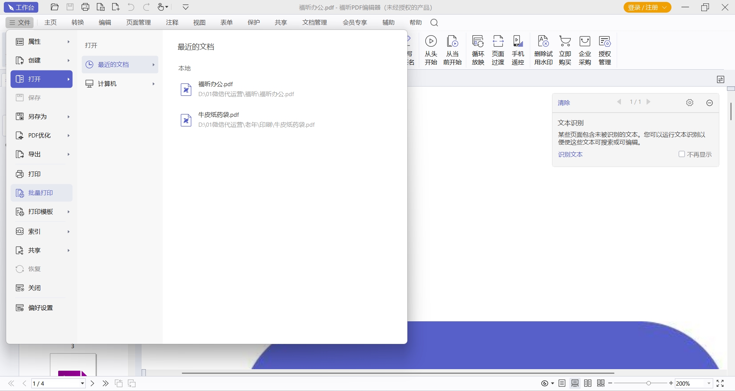Click the search magnifier in the menu bar
This screenshot has width=735, height=391.
pos(434,23)
